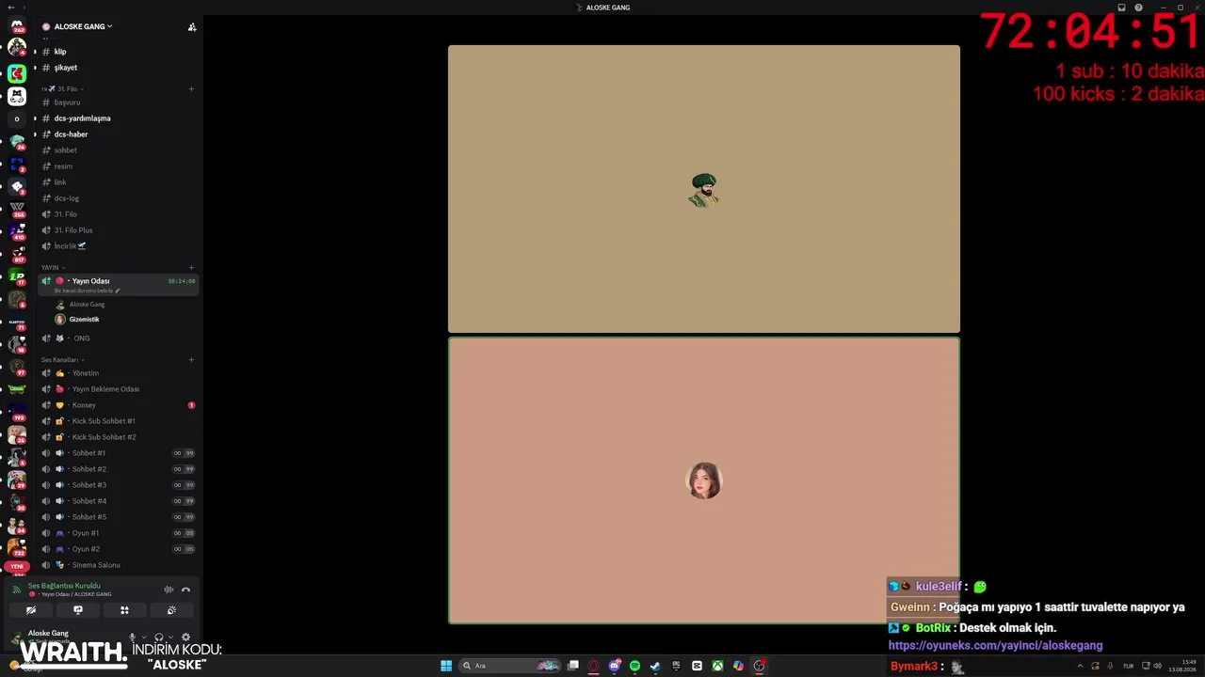Open the link channel

point(117,182)
